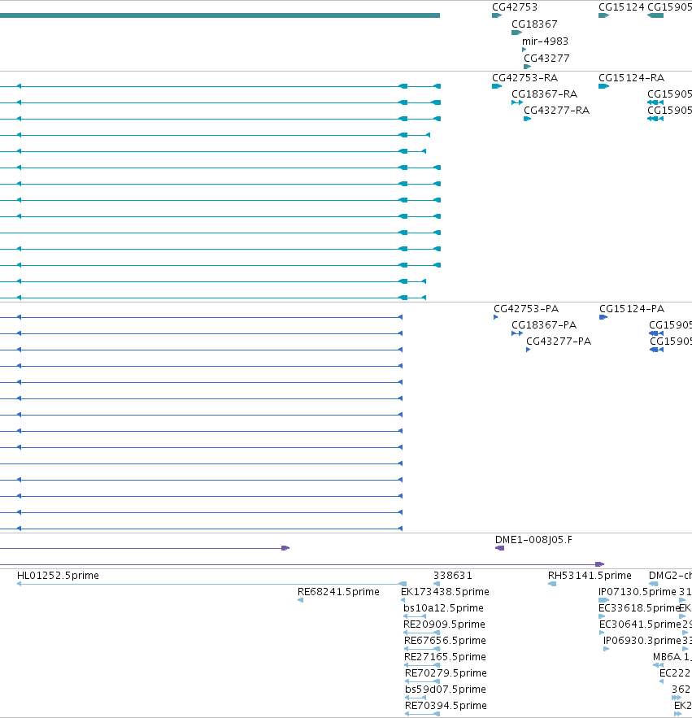The height and width of the screenshot is (718, 692).
Task: Select EST RE70279.5prime label
Action: pyautogui.click(x=446, y=672)
